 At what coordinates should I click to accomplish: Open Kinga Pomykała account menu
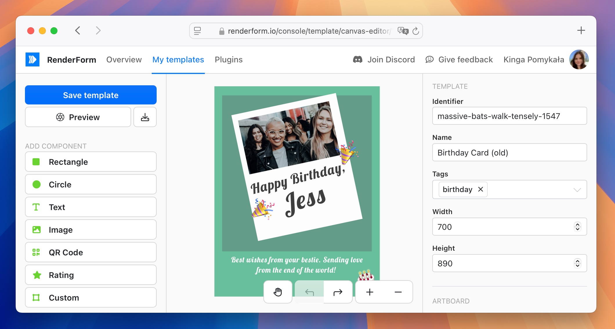pyautogui.click(x=534, y=59)
